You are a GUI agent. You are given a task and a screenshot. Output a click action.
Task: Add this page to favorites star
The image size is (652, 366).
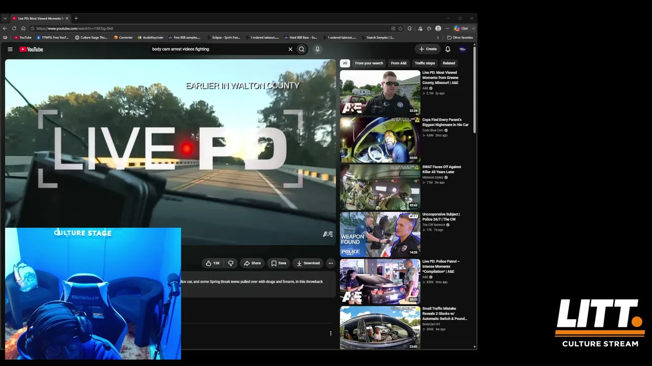coord(400,28)
